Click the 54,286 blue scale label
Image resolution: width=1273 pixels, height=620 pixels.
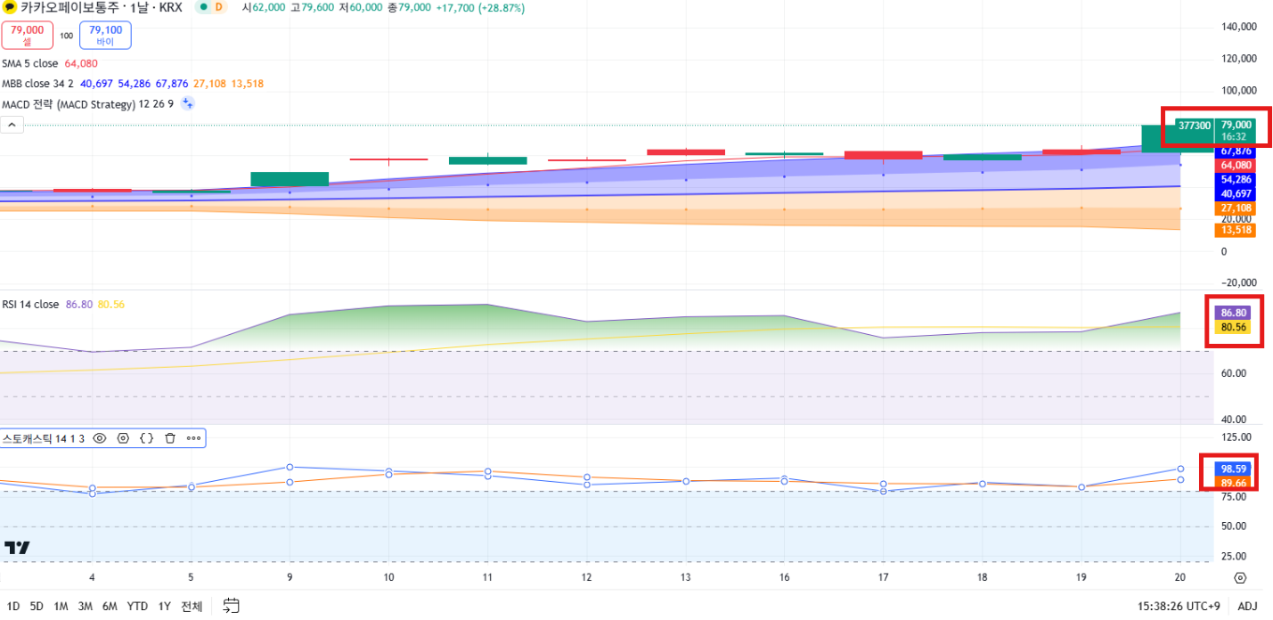(1236, 179)
